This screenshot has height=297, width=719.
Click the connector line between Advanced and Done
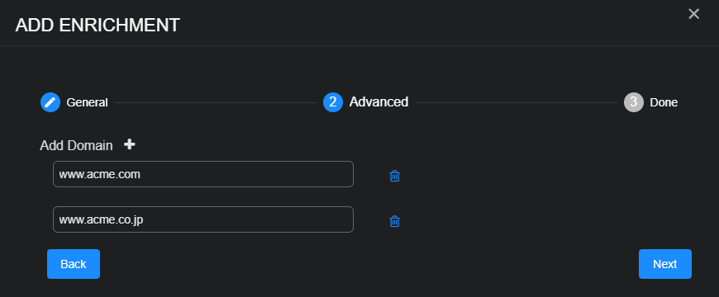click(516, 103)
